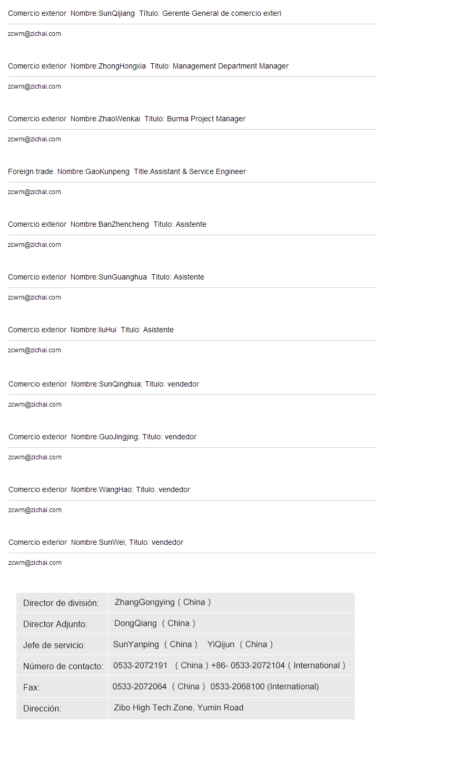
Task: Click the email under SunQijiang's contact entry
Action: click(x=34, y=34)
